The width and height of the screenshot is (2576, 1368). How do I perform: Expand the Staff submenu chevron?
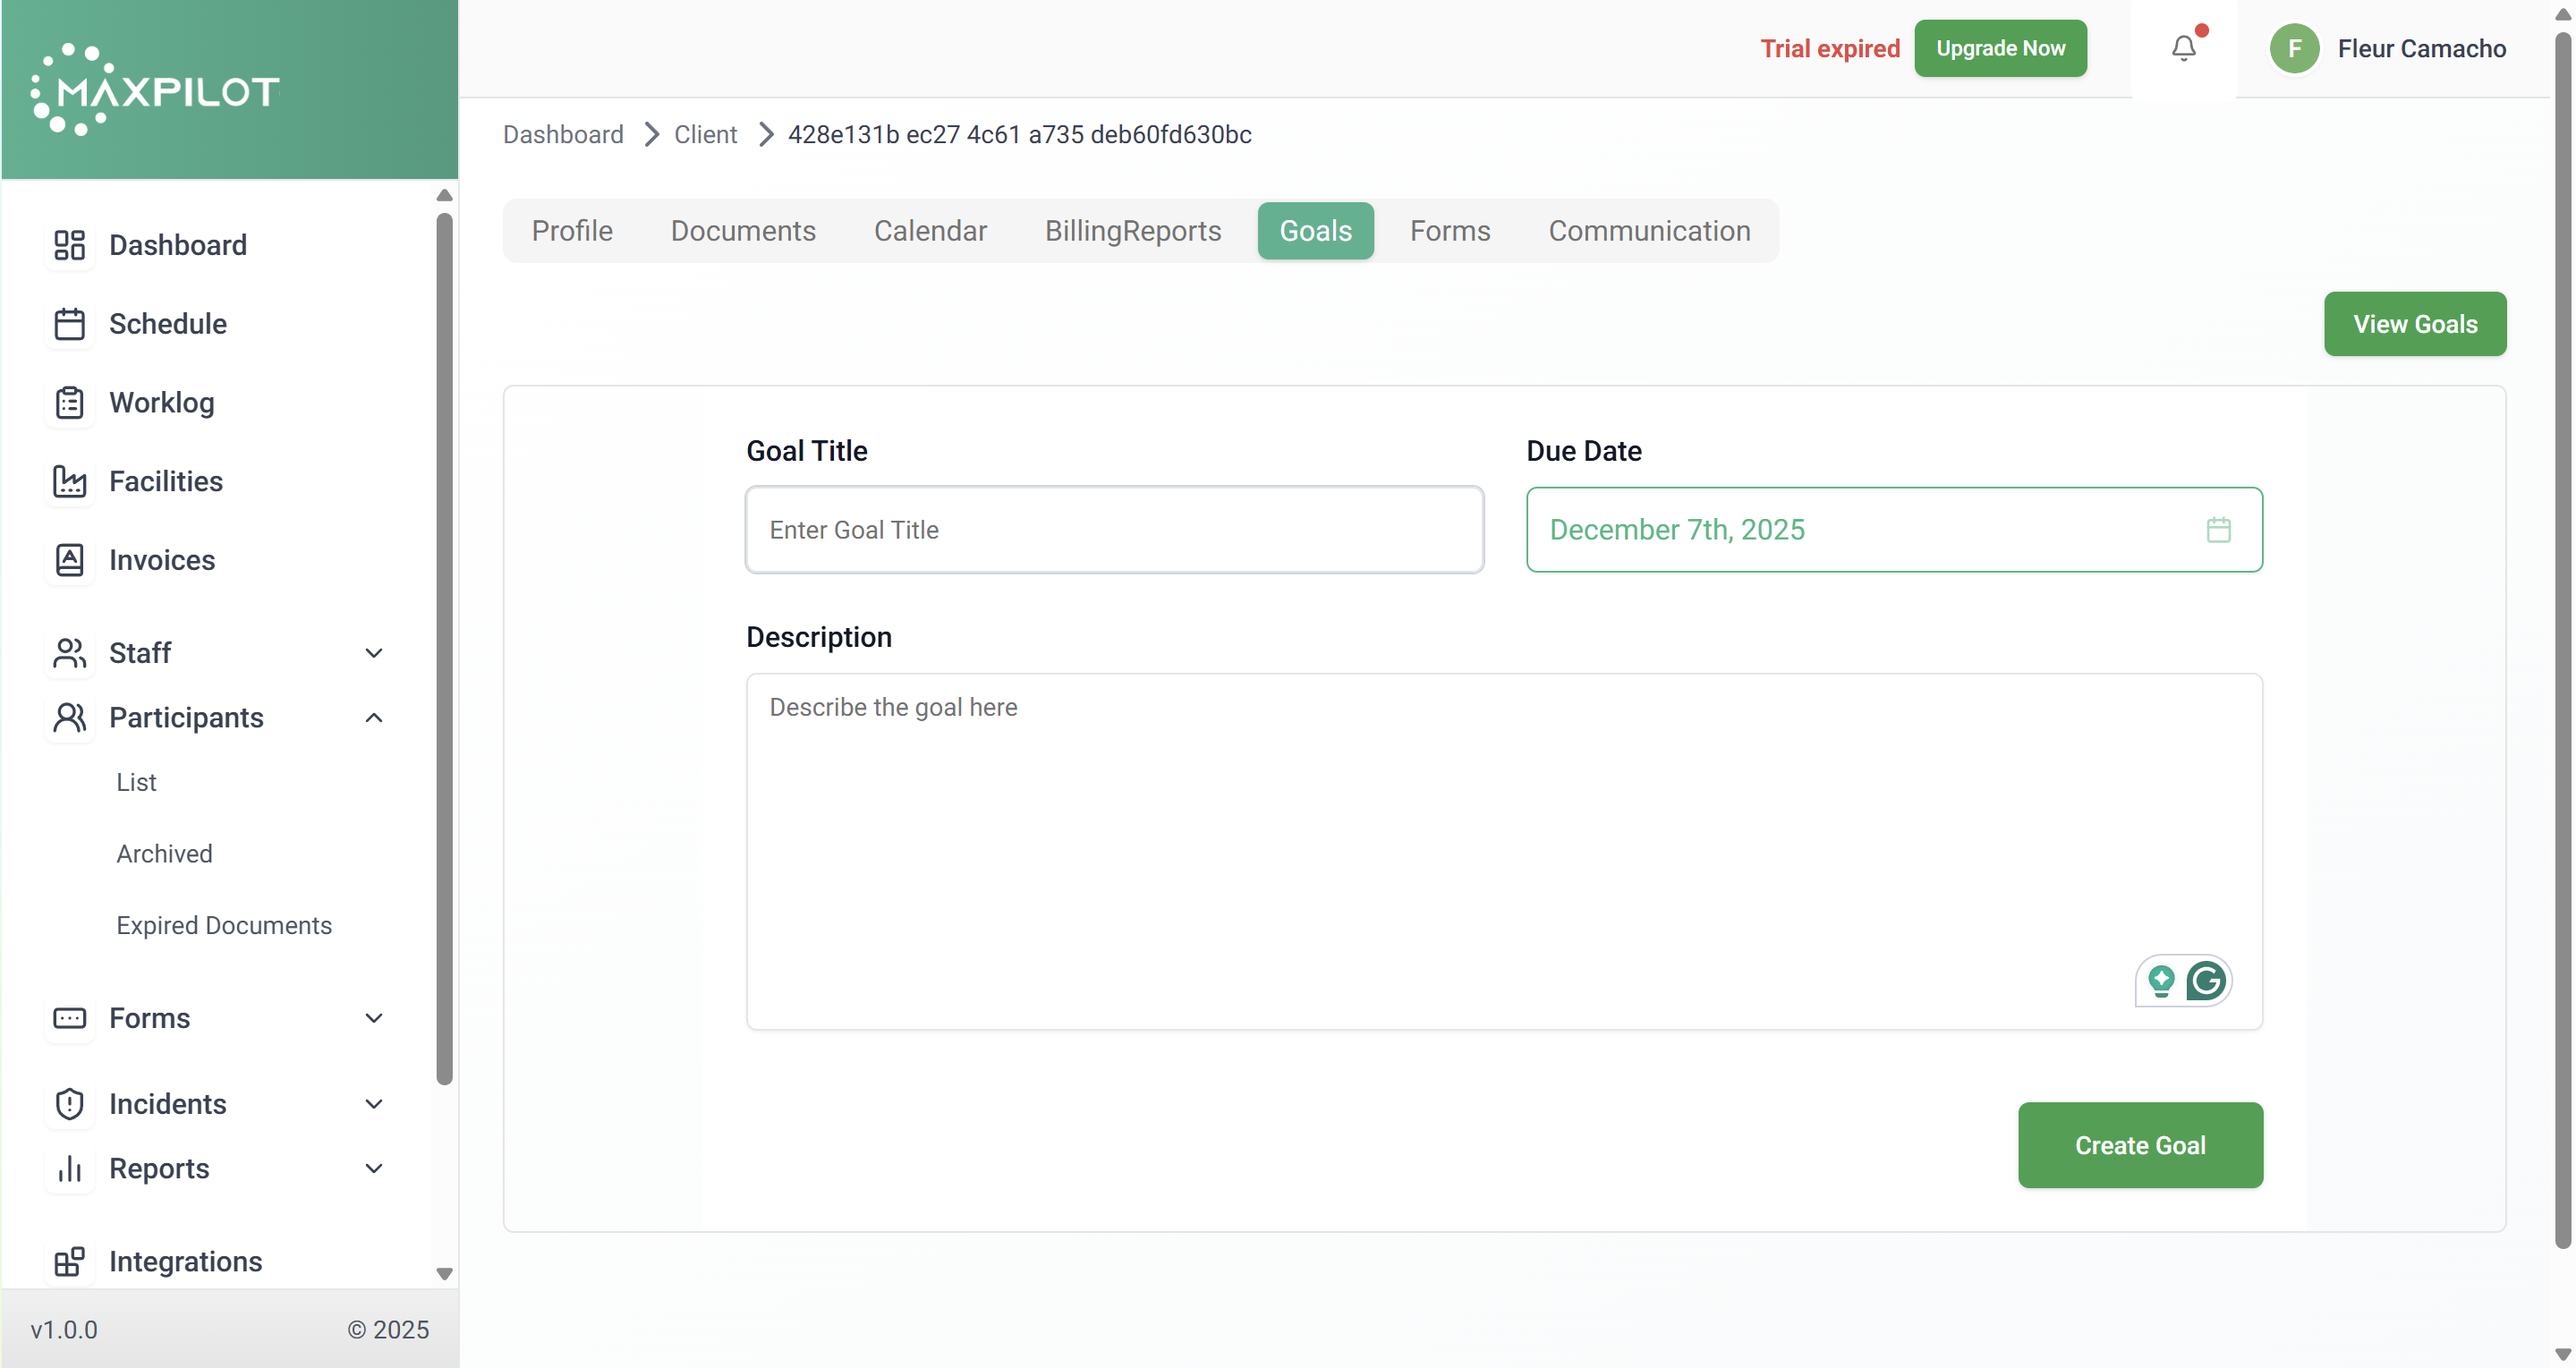(374, 653)
